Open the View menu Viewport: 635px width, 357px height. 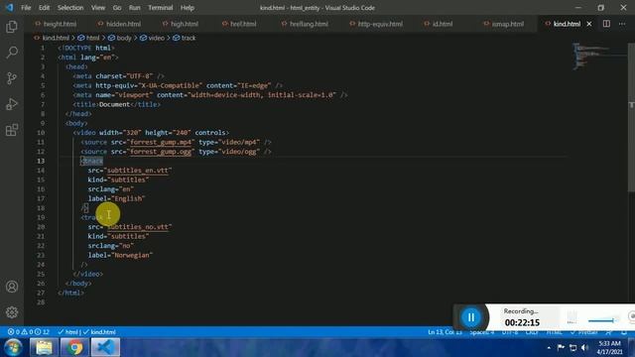(97, 8)
